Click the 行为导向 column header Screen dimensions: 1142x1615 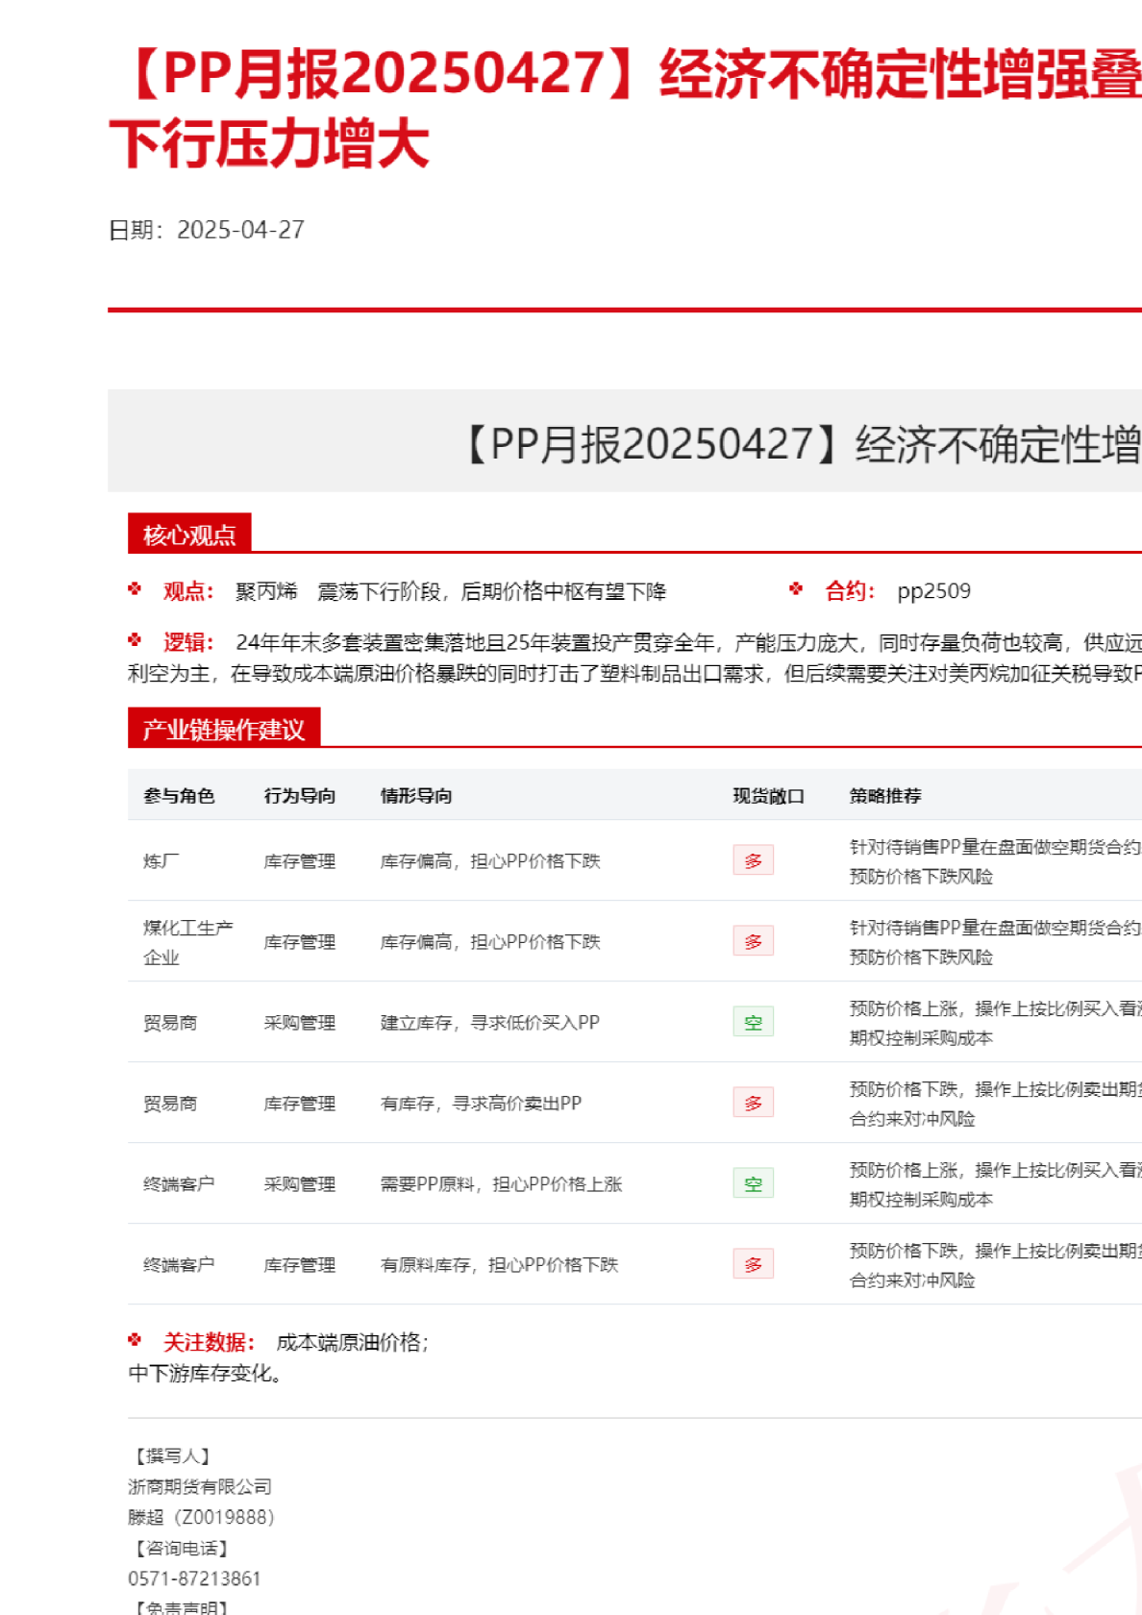(300, 796)
